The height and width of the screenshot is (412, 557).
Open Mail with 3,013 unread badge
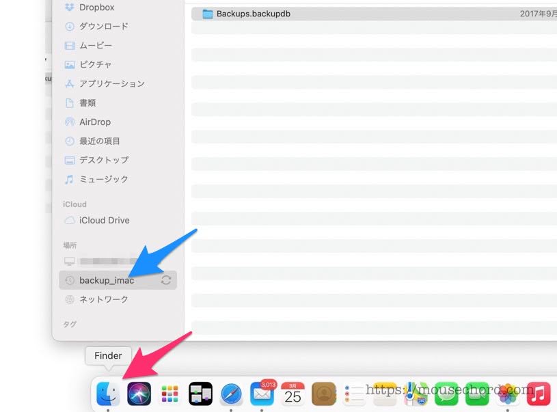[262, 394]
